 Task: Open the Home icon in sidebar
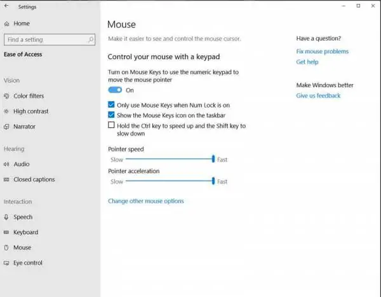[7, 24]
